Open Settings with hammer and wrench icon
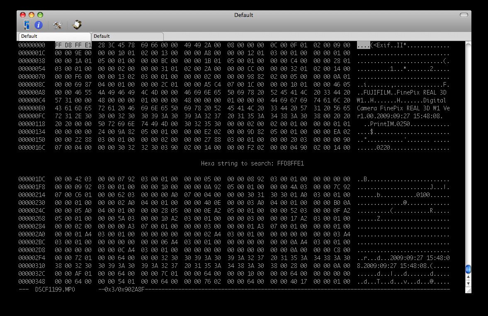The image size is (488, 316). coord(57,25)
